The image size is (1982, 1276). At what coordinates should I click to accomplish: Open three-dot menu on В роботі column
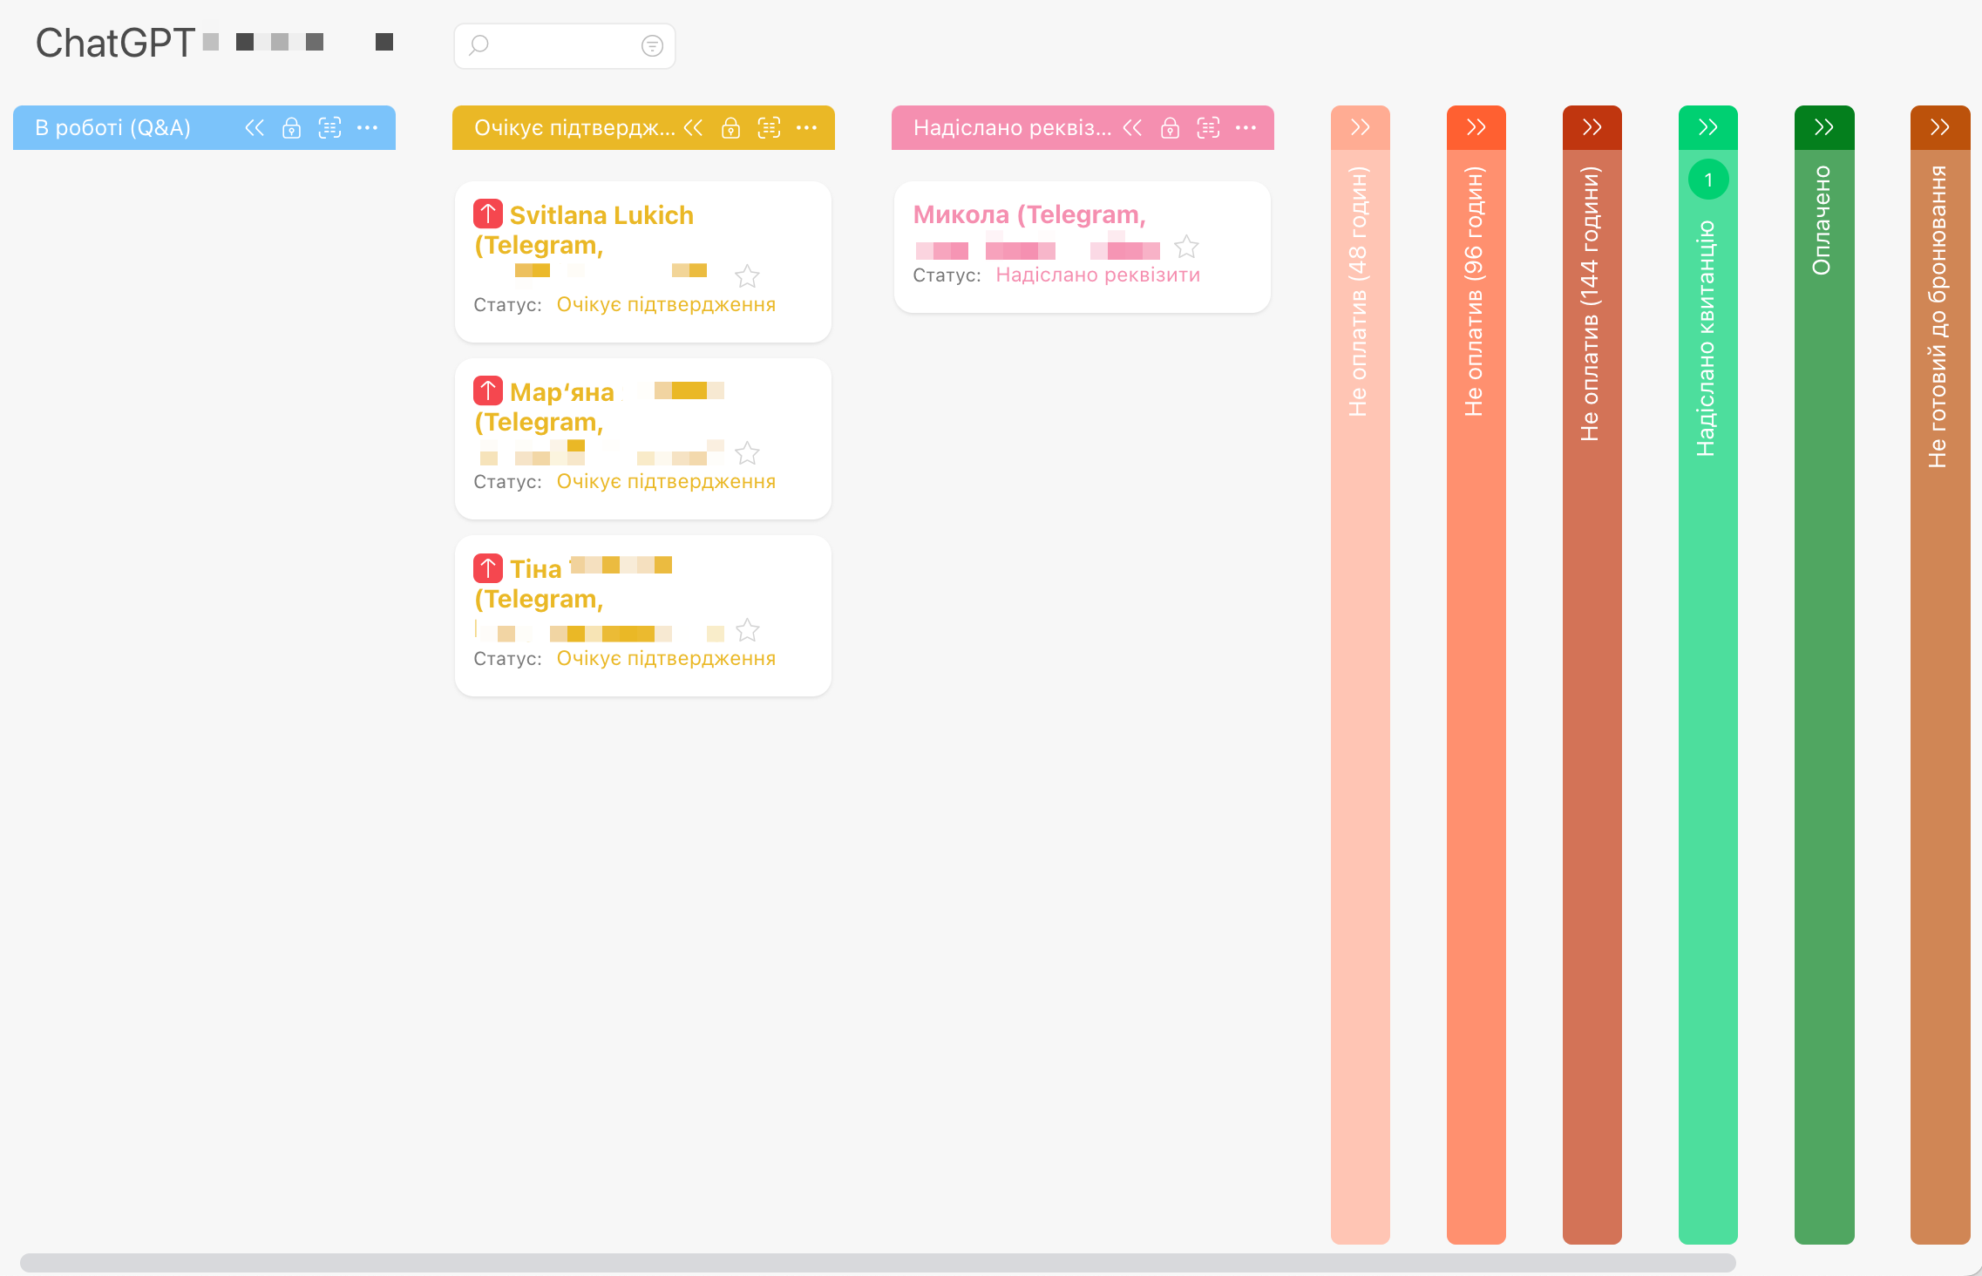368,128
